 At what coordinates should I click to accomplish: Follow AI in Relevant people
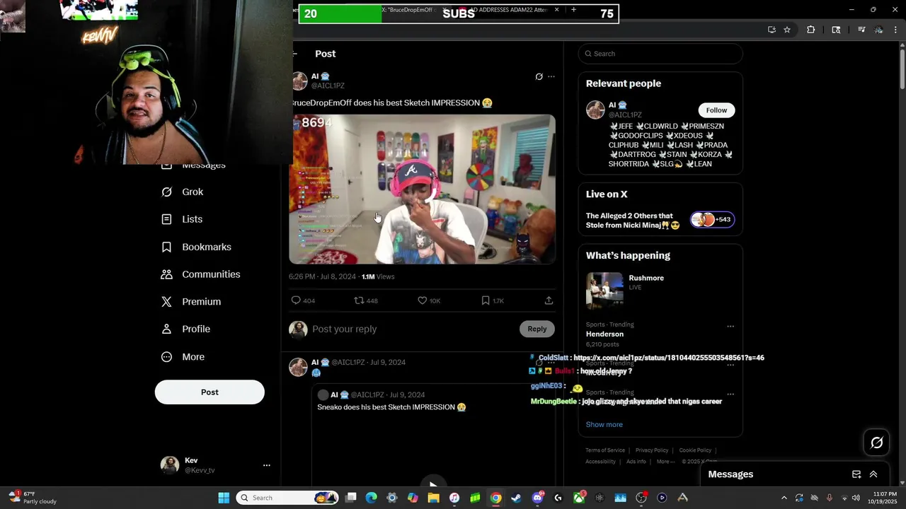[x=716, y=110]
